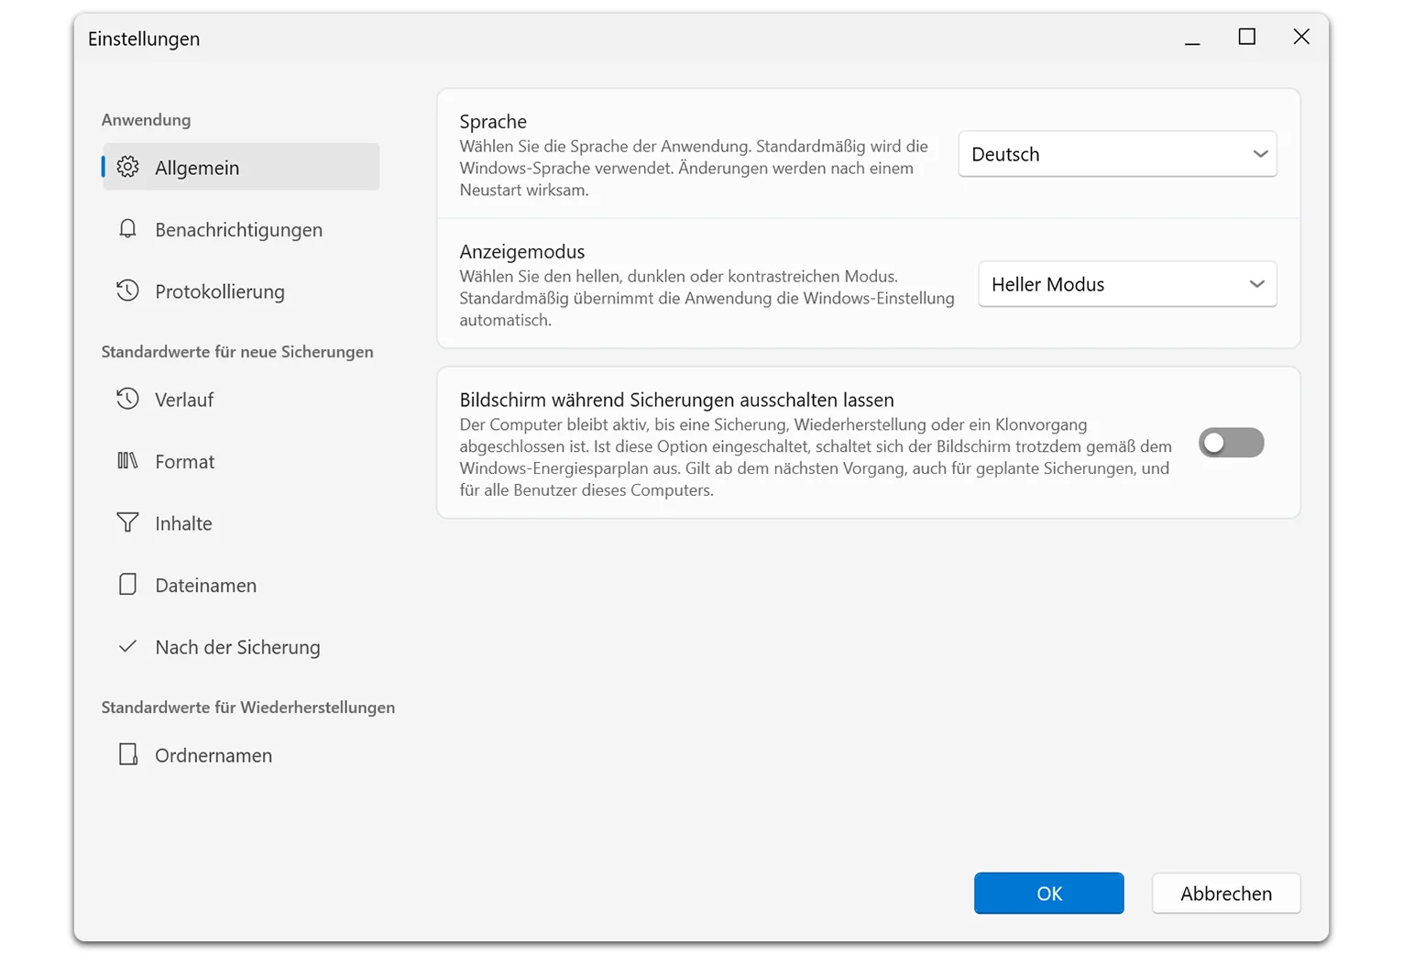Open the Format defaults label
1403x955 pixels.
[185, 462]
